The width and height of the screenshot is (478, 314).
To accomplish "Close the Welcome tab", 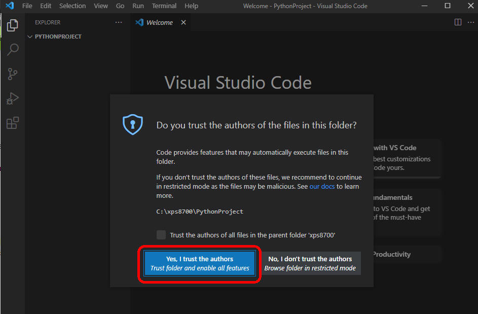I will (x=183, y=22).
